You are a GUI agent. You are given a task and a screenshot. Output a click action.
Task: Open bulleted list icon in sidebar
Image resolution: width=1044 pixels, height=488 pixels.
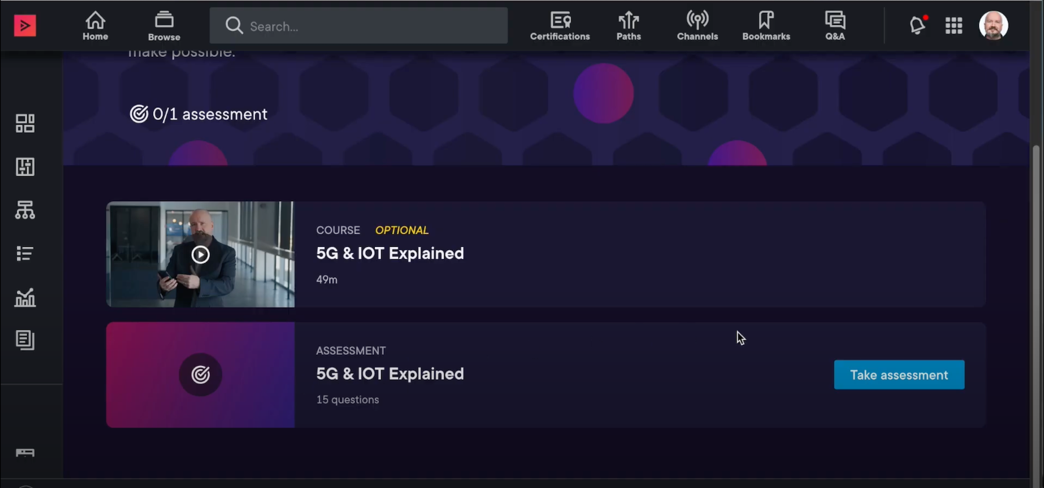point(25,253)
